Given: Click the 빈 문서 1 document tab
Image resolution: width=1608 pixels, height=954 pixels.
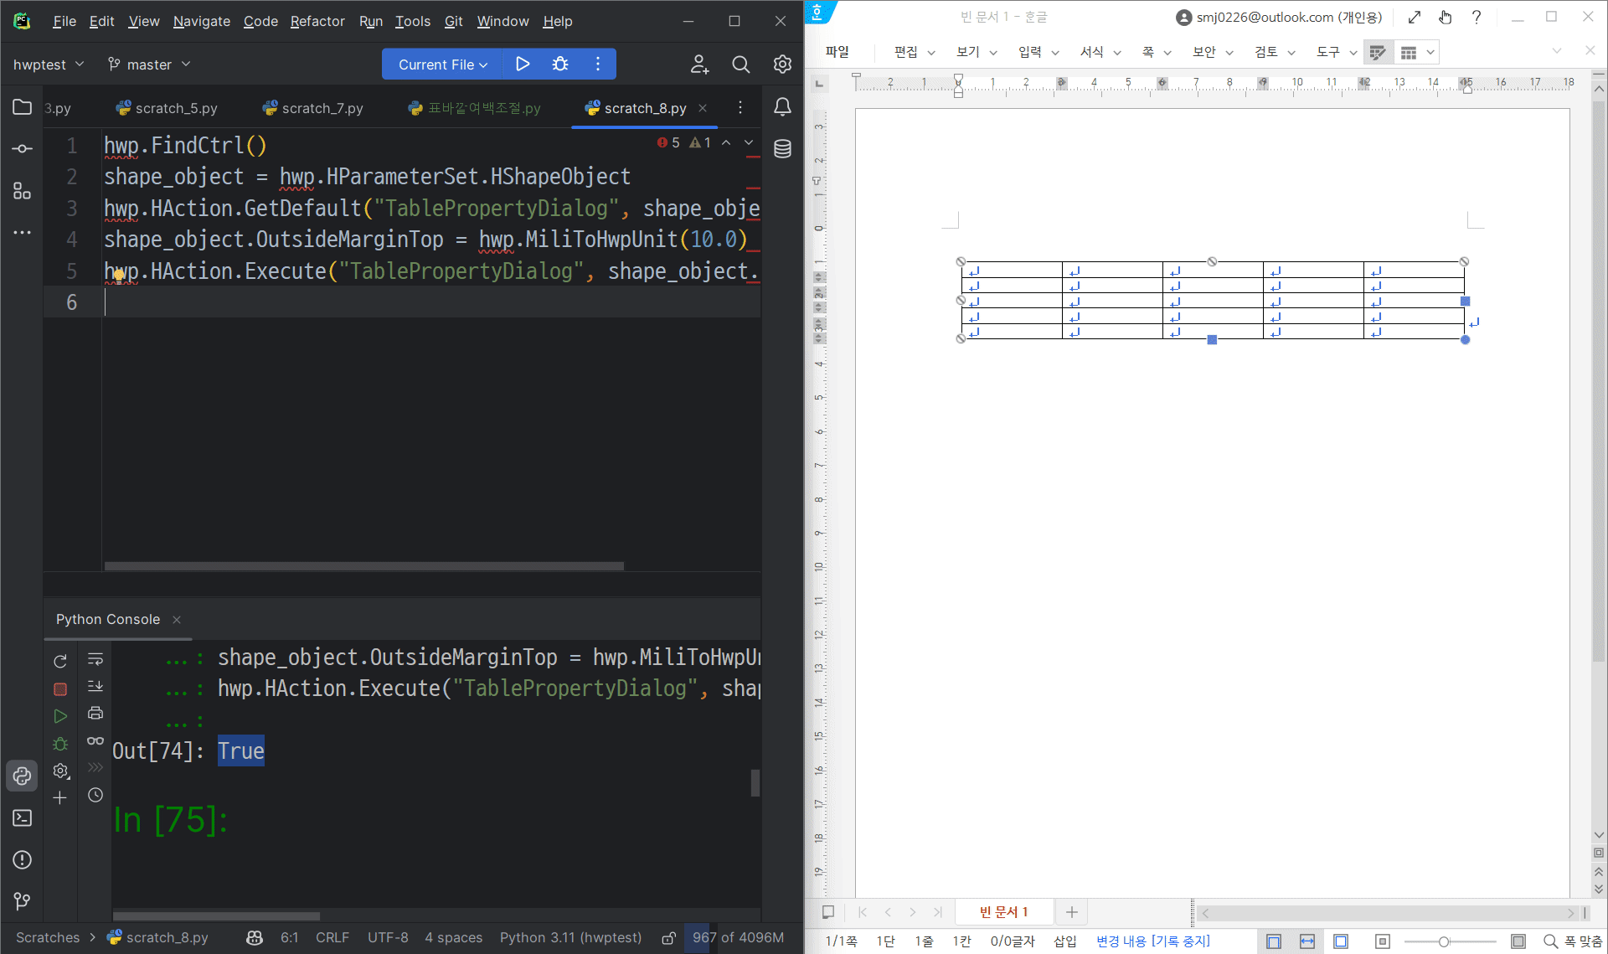Looking at the screenshot, I should click(x=1002, y=912).
